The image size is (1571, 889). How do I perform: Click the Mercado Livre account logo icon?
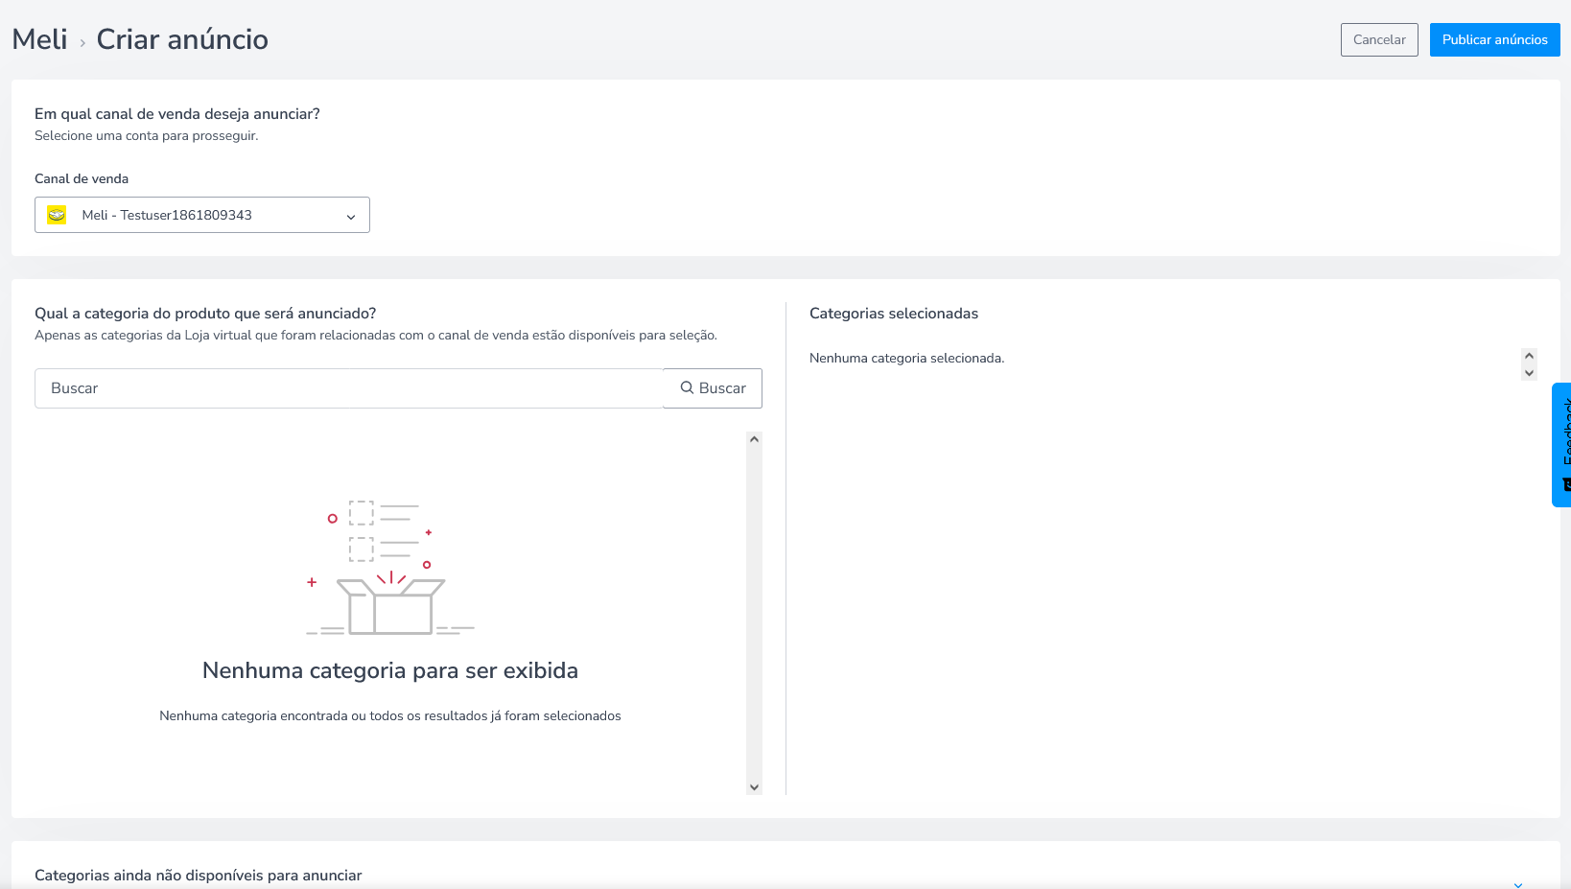[57, 215]
